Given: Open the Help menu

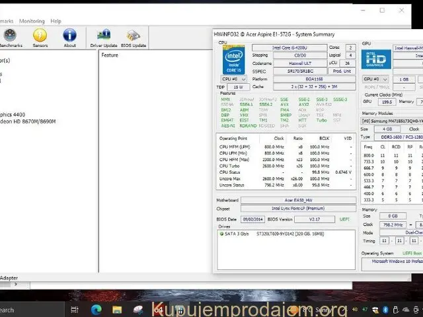Looking at the screenshot, I should [56, 21].
